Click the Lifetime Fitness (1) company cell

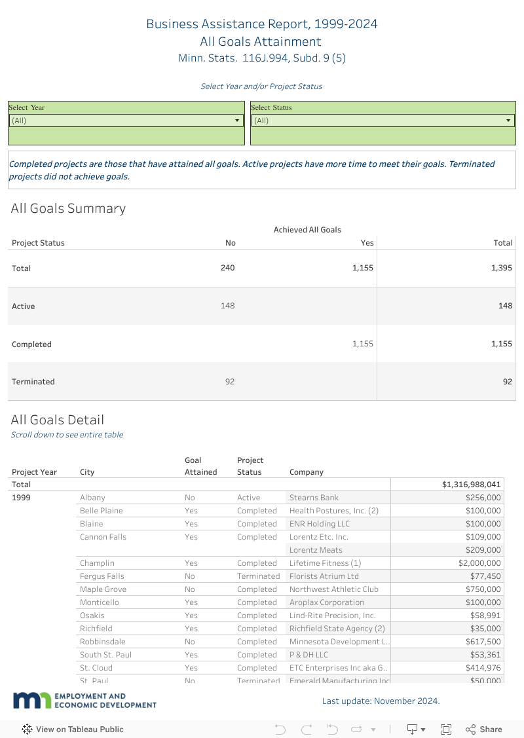[x=325, y=563]
